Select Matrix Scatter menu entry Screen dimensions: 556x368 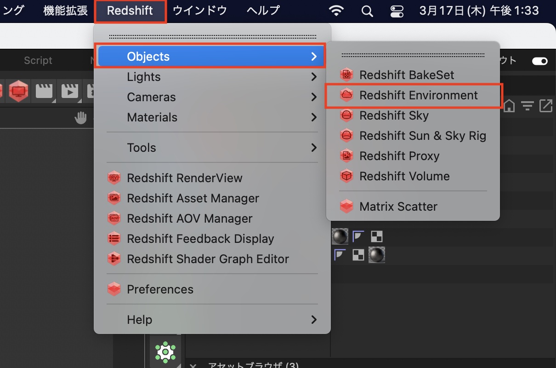pyautogui.click(x=398, y=207)
